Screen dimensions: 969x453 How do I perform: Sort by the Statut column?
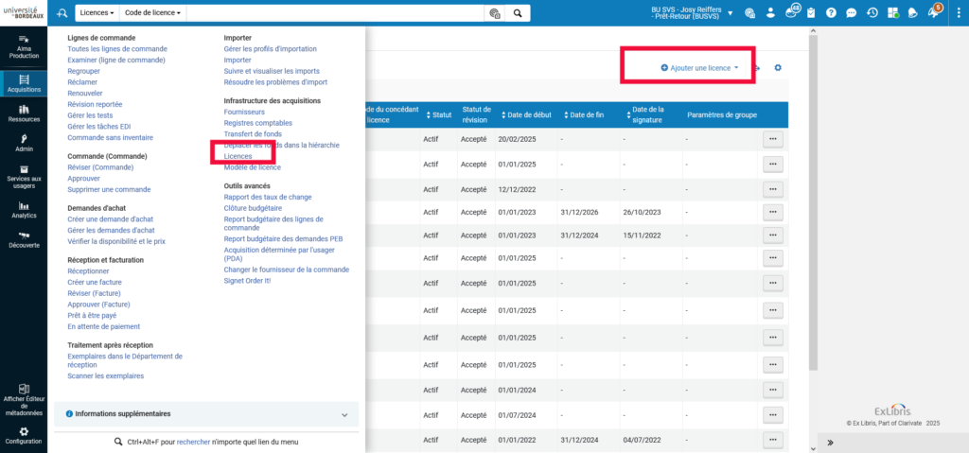(439, 115)
